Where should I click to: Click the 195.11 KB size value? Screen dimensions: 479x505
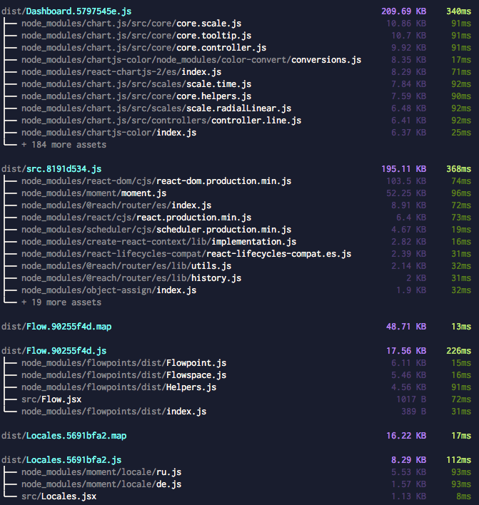pyautogui.click(x=403, y=169)
